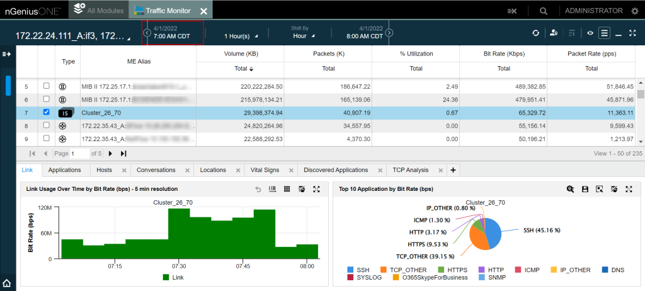Switch to the Applications tab
Screen dimensions: 645x291
[x=64, y=170]
